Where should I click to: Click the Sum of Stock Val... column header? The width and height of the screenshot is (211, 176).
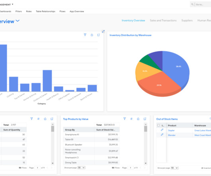(x=107, y=130)
